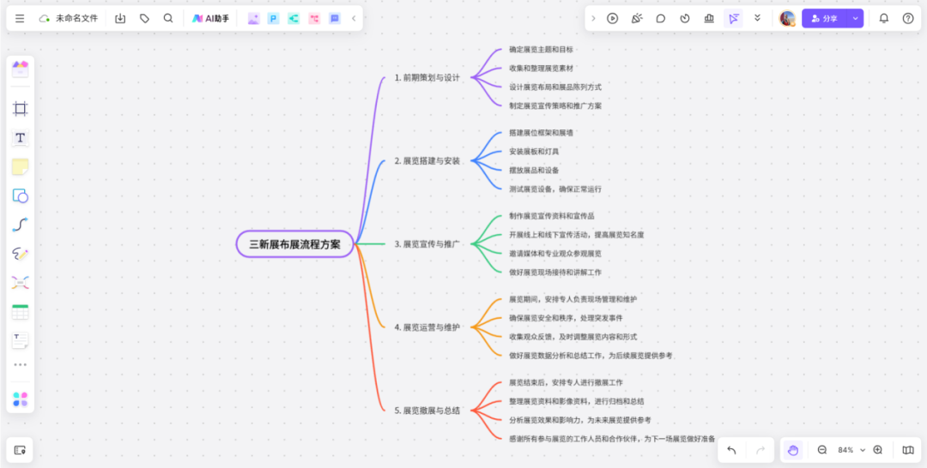Viewport: 927px width, 468px height.
Task: Select the leaf 邀请媒体和专业观众参观展览
Action: (555, 253)
